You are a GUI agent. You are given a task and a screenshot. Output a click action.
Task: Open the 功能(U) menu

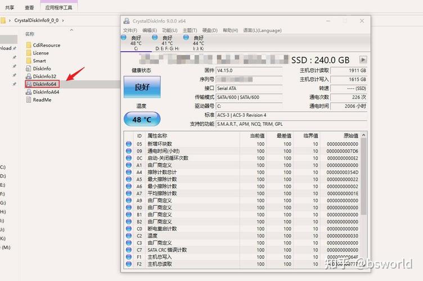click(170, 30)
